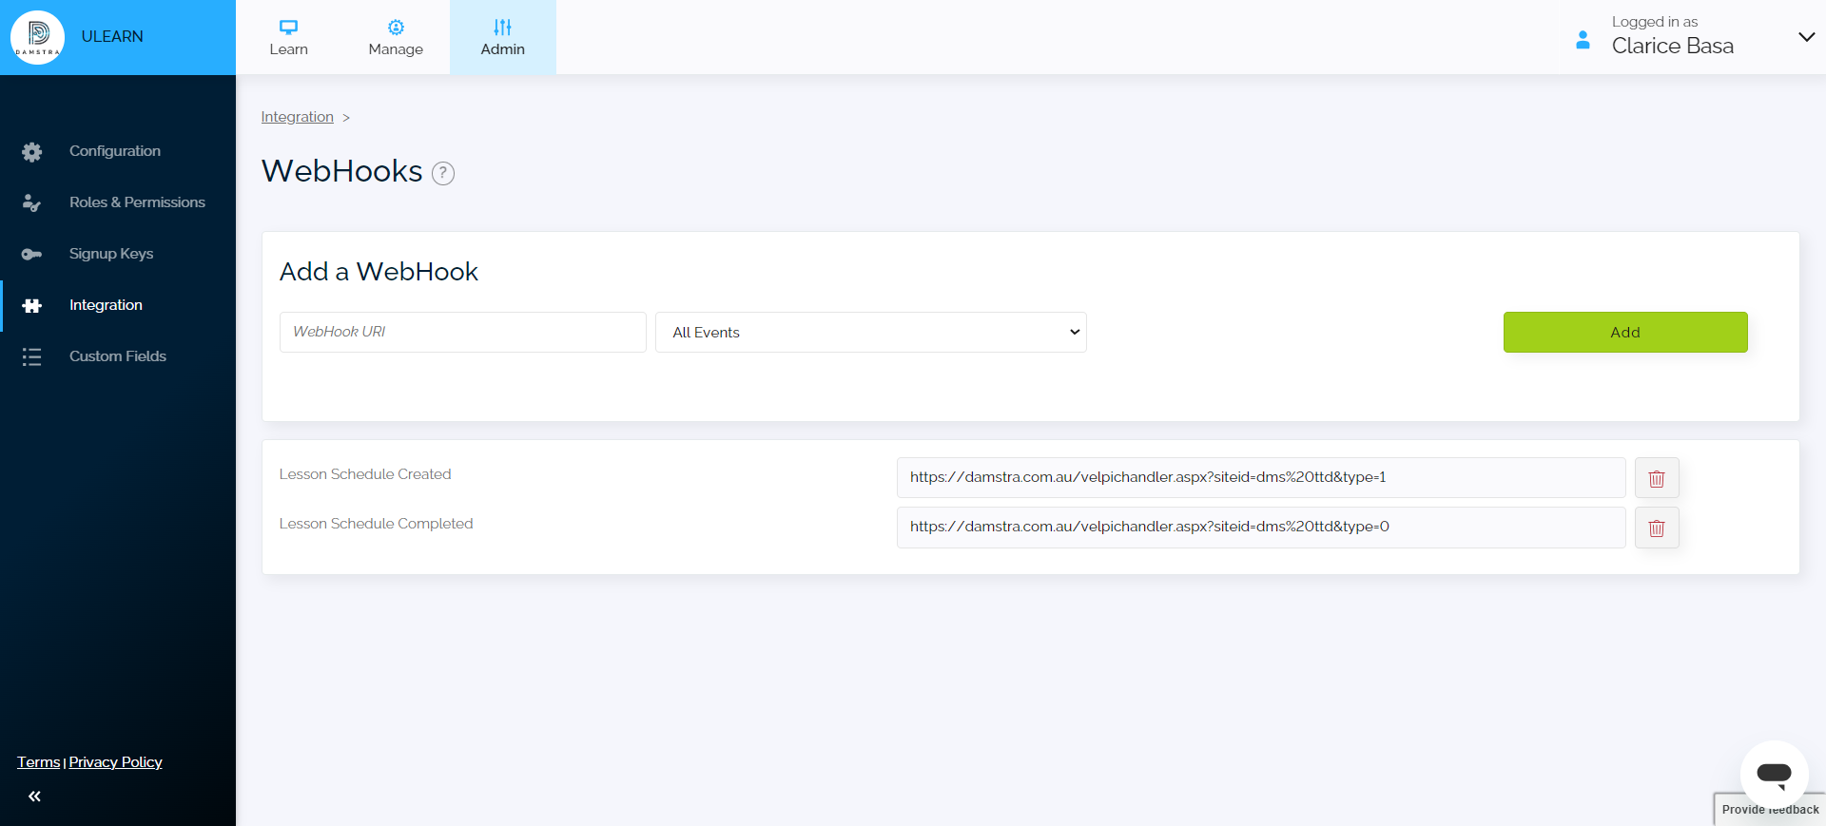Click the Lesson Schedule Completed label
This screenshot has width=1826, height=826.
click(x=376, y=524)
